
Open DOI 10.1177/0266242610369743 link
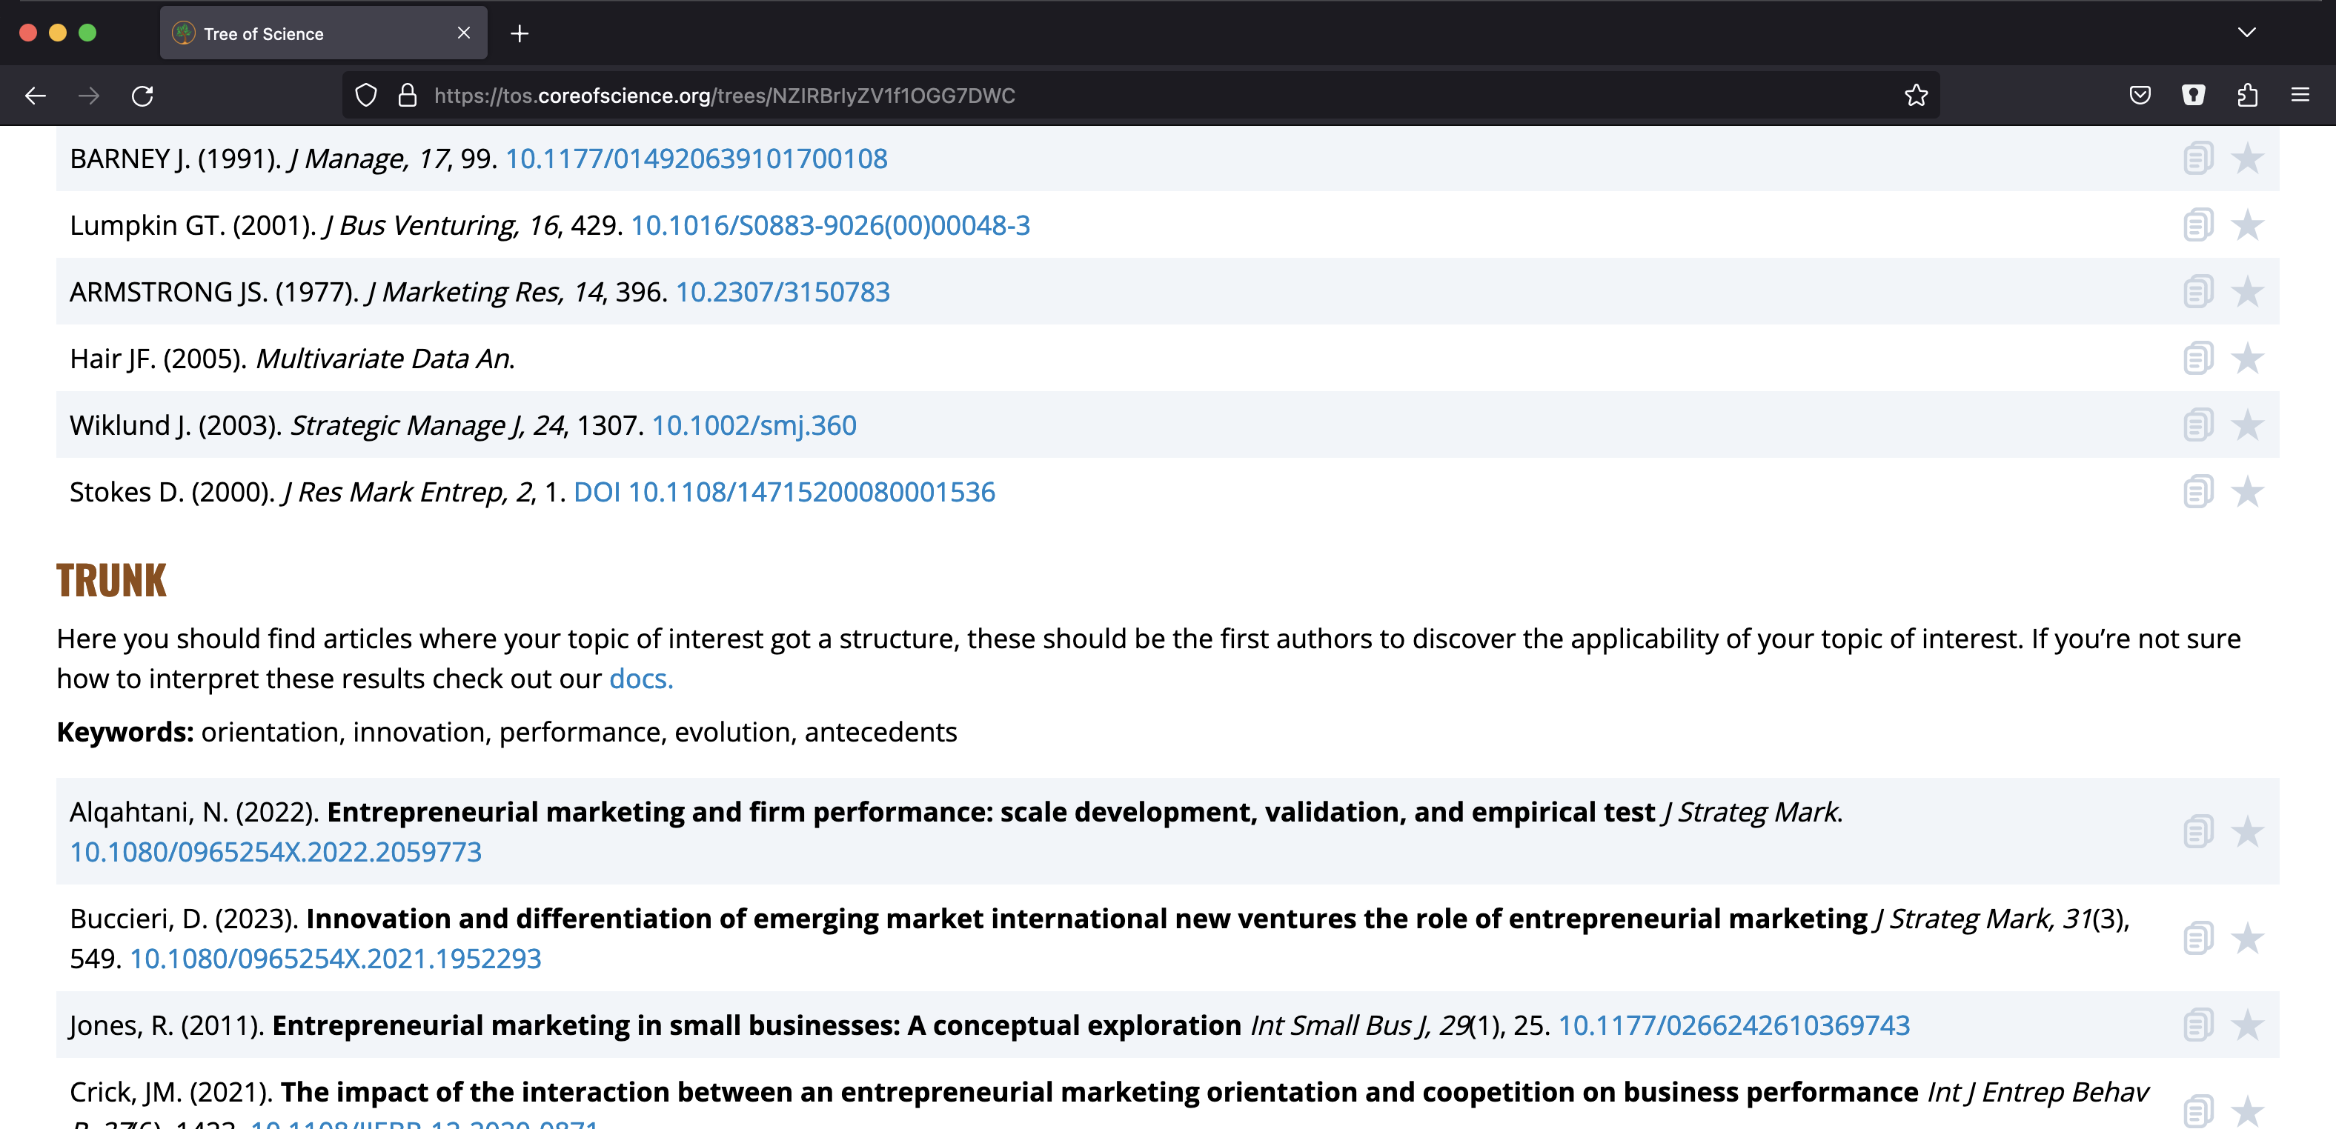[x=1733, y=1025]
